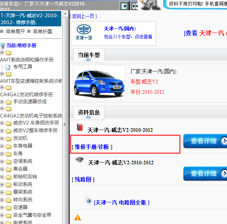
Task: Select the 车身电器 tree item label
Action: [x=23, y=146]
